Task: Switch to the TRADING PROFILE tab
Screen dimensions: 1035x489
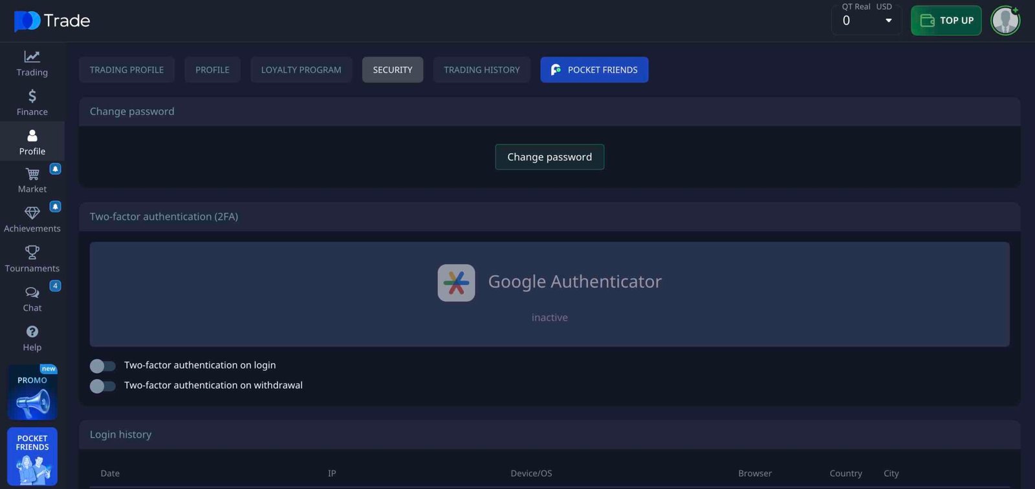Action: pyautogui.click(x=127, y=70)
